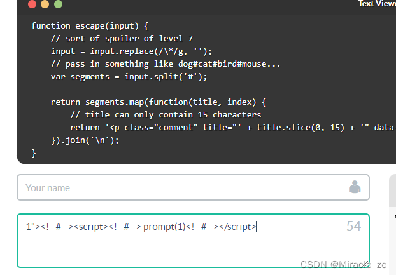Click the red close window button

point(32,4)
